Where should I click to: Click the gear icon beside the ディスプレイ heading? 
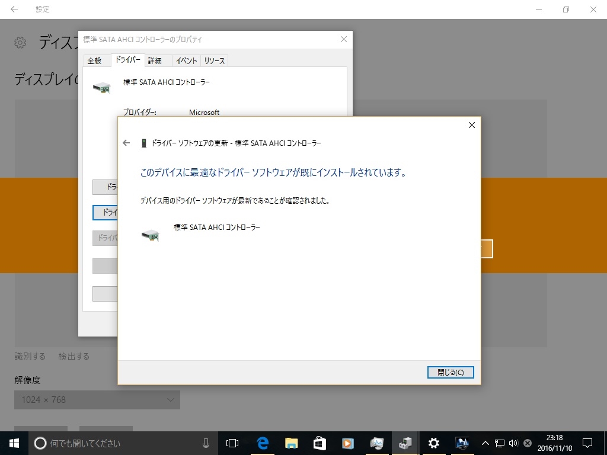click(20, 43)
